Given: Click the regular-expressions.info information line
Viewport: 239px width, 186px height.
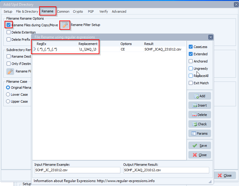Looking at the screenshot, I should tap(94, 181).
